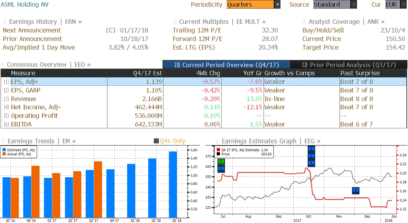Click blue marker 1 near October
The image size is (408, 223).
coord(312,163)
